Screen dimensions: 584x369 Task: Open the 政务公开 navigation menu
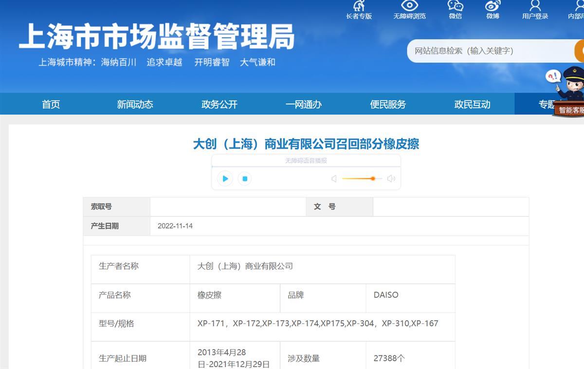coord(219,105)
